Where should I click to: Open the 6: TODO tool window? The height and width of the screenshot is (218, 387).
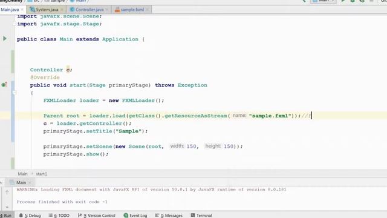(x=59, y=216)
